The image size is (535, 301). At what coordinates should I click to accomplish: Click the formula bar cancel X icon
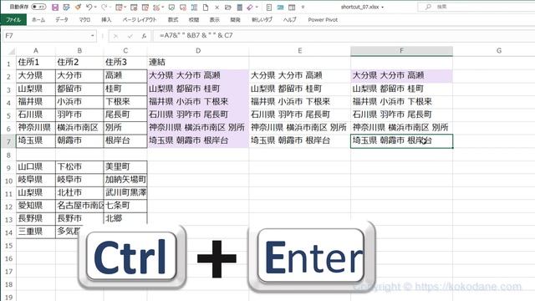point(115,36)
